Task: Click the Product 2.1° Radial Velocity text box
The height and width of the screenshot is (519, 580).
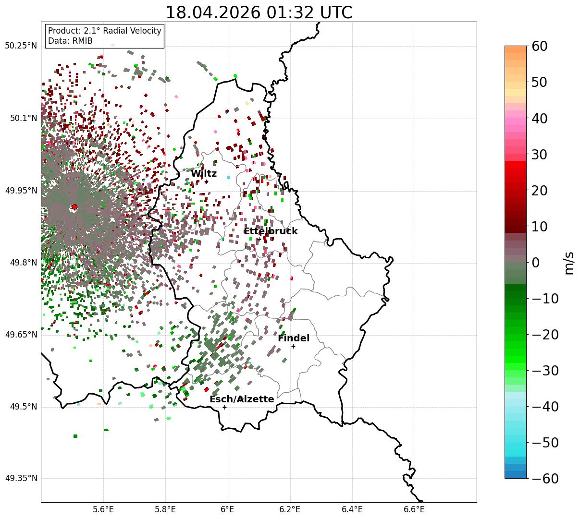Action: [105, 36]
